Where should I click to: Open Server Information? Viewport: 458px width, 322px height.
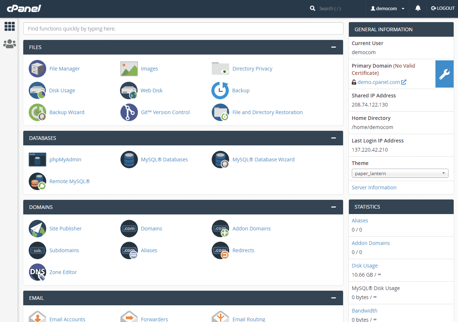374,187
